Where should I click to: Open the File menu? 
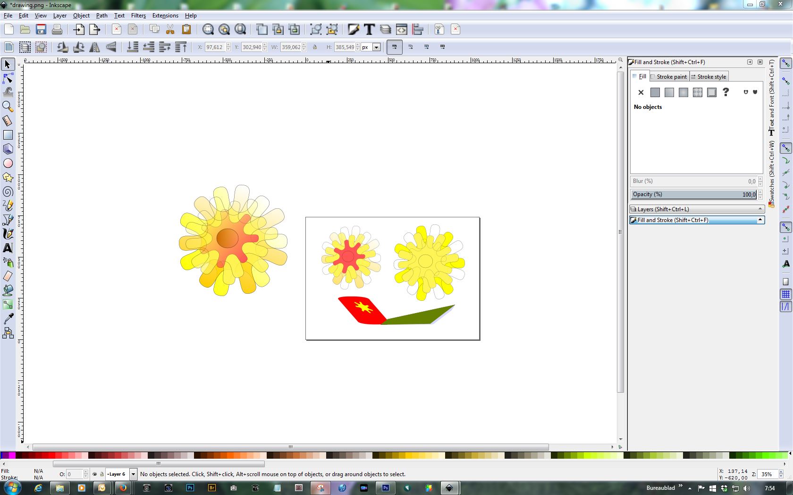(x=8, y=16)
